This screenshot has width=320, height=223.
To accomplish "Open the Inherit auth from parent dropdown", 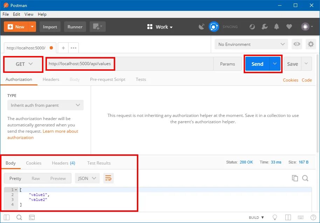I will 45,105.
